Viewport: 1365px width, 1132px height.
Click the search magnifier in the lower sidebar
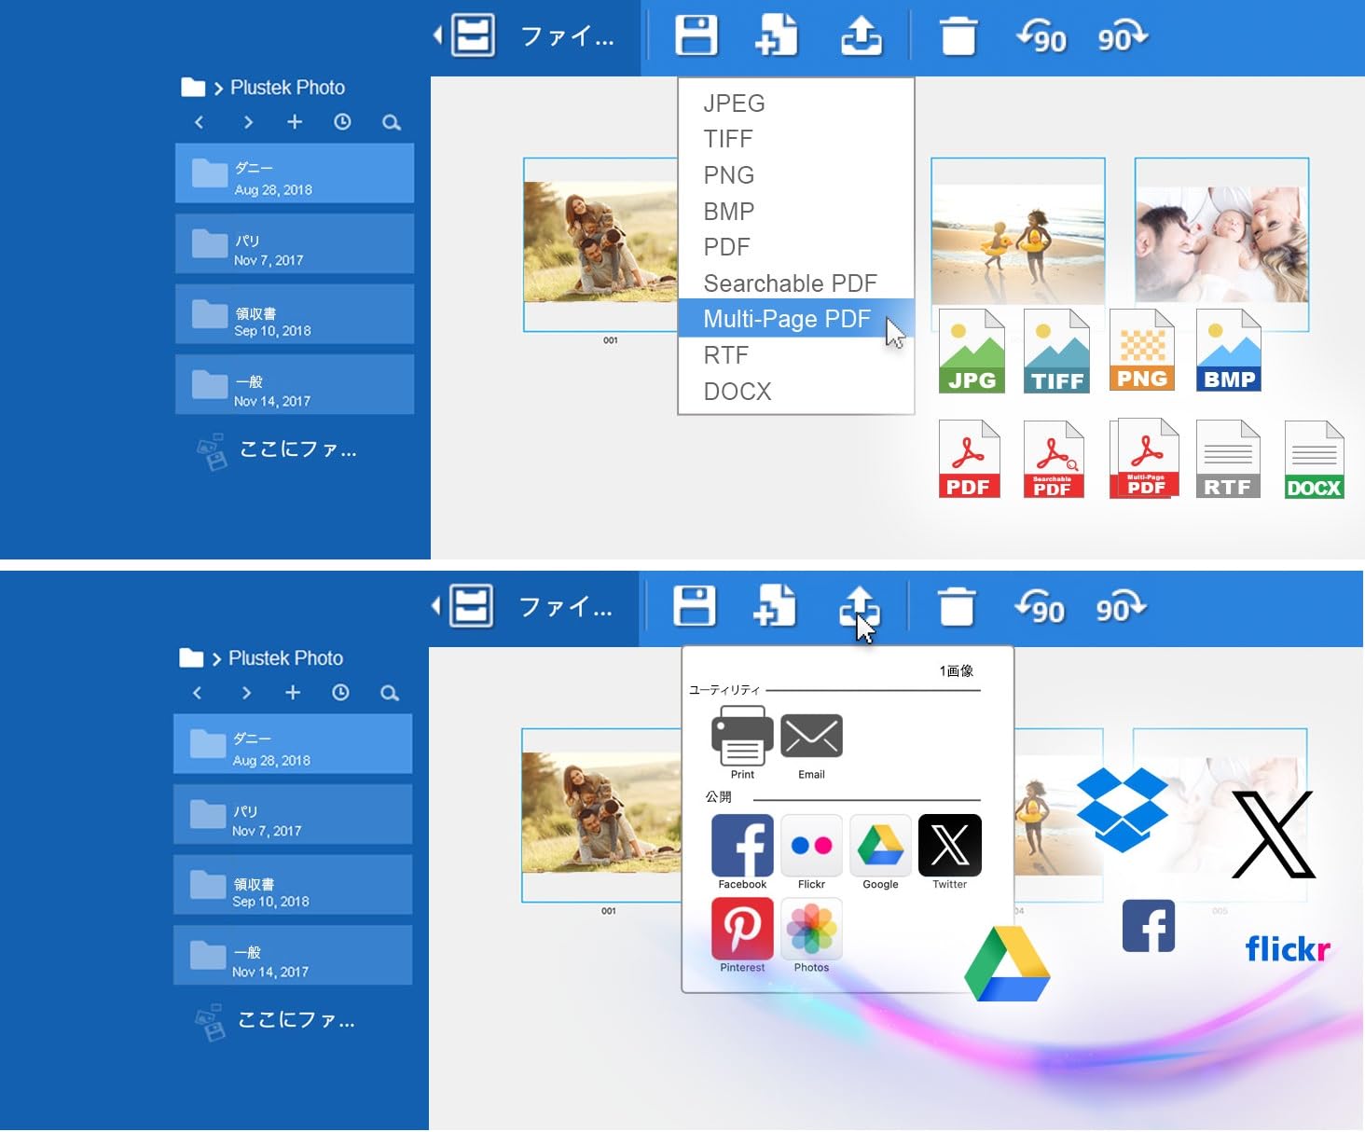tap(390, 693)
